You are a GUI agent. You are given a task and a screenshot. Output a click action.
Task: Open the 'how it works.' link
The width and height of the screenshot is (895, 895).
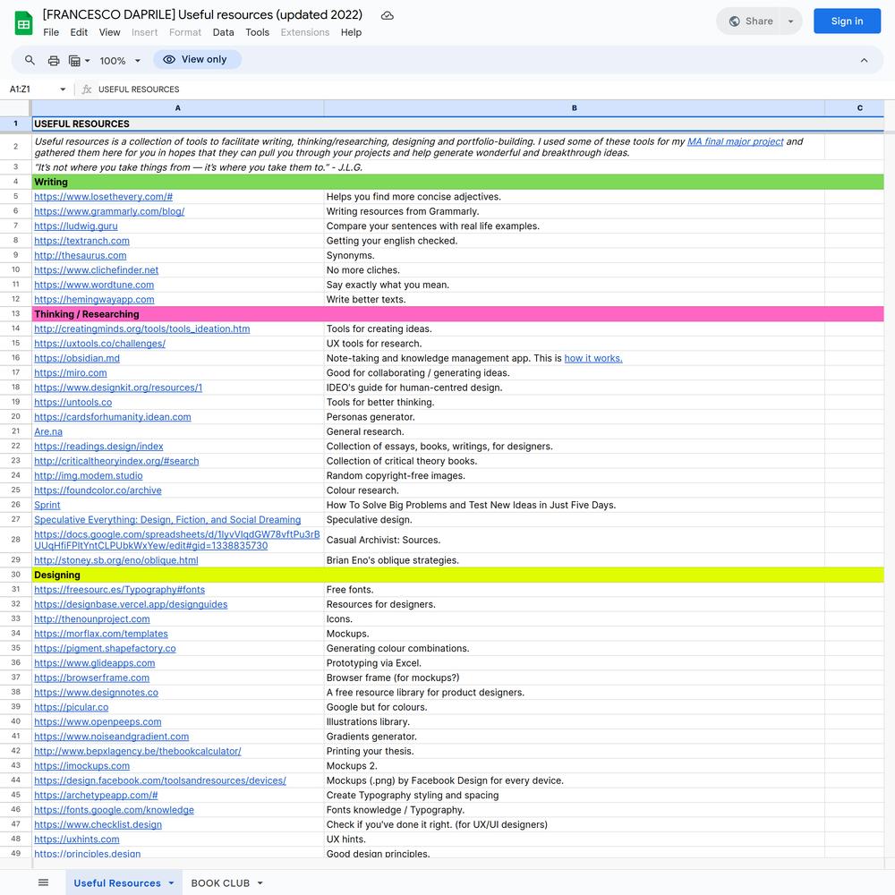point(593,359)
